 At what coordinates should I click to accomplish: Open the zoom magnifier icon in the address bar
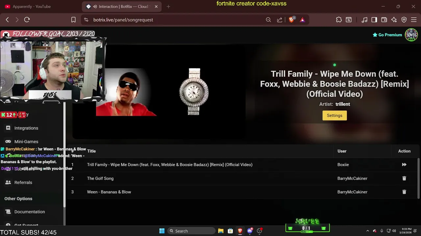tap(268, 20)
